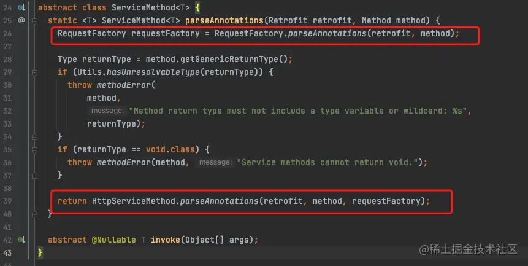The height and width of the screenshot is (266, 528).
Task: Click the "requestFactory" variable declared on line 26
Action: point(166,33)
